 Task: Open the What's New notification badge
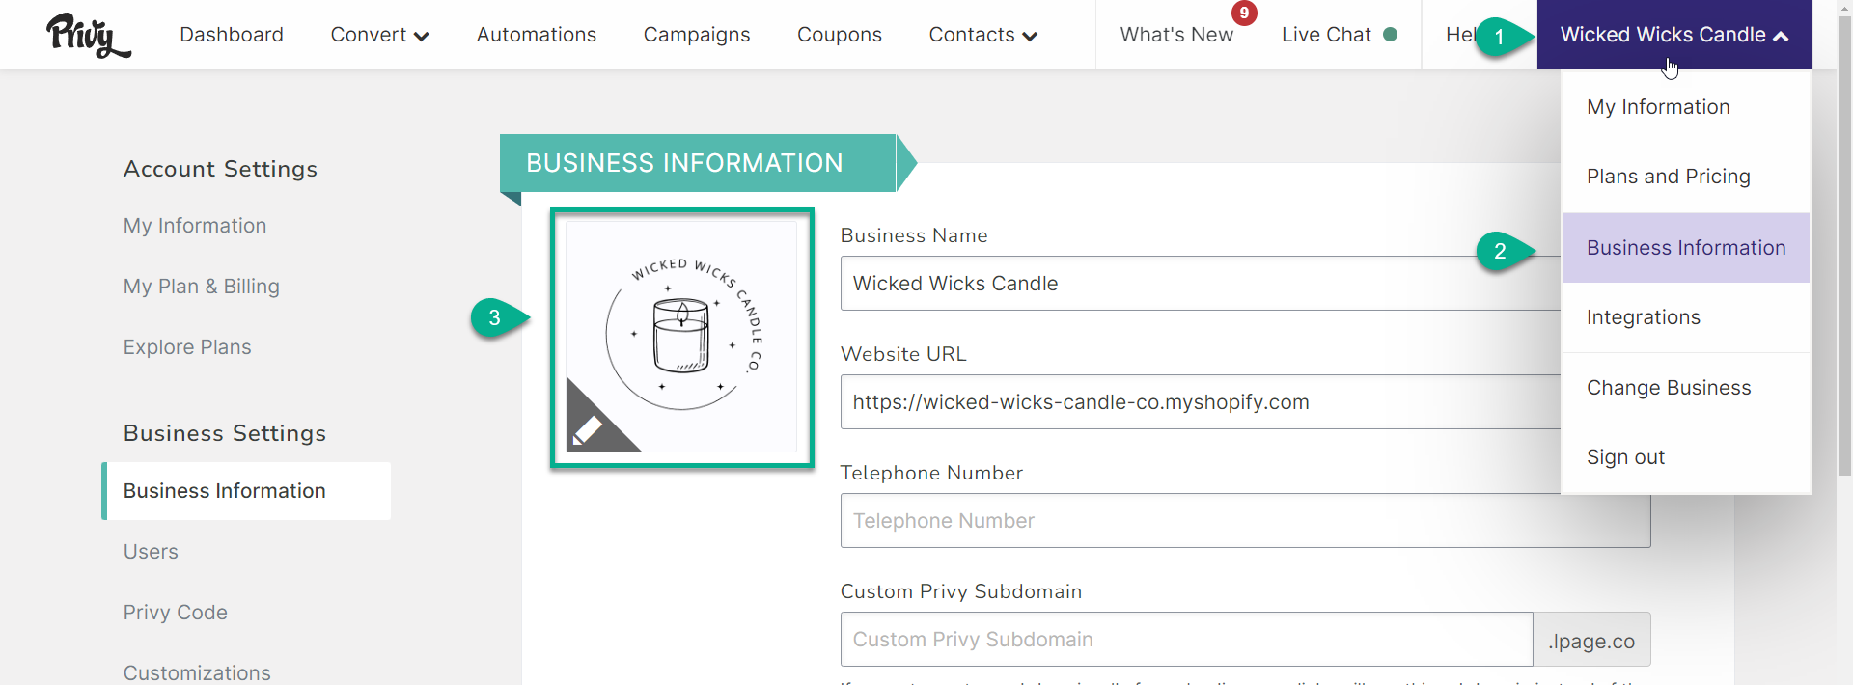click(1244, 13)
